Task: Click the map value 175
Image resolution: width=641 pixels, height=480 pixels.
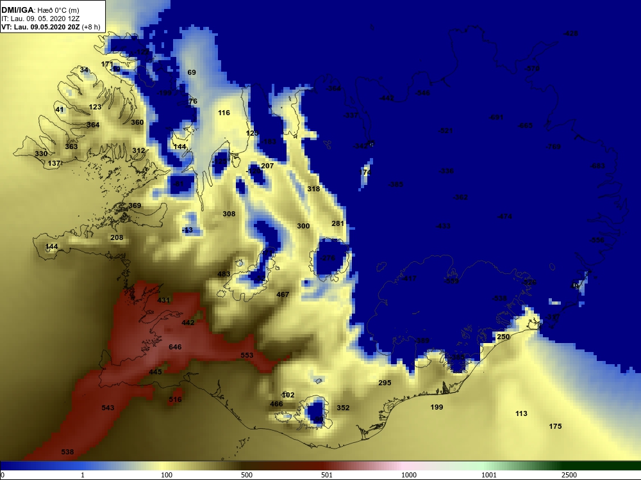Action: 555,426
